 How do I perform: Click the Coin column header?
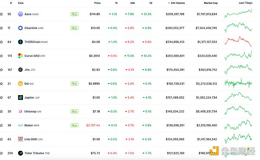pyautogui.click(x=21, y=3)
